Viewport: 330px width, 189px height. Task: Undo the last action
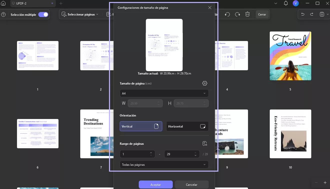pyautogui.click(x=303, y=14)
